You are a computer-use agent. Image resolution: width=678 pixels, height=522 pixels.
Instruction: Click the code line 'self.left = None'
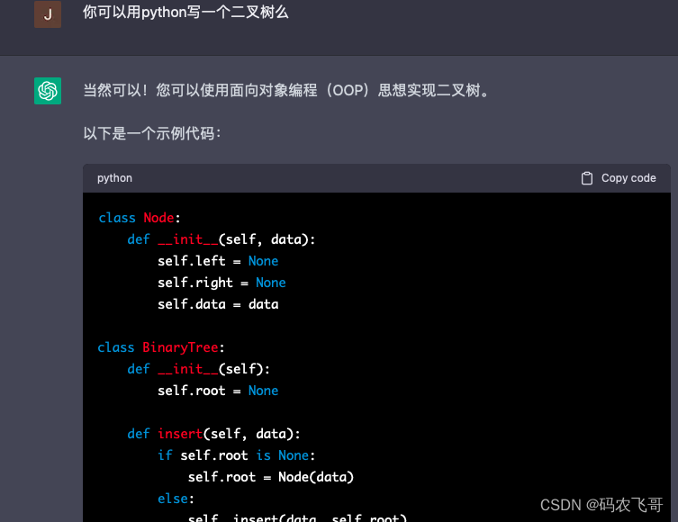[218, 261]
